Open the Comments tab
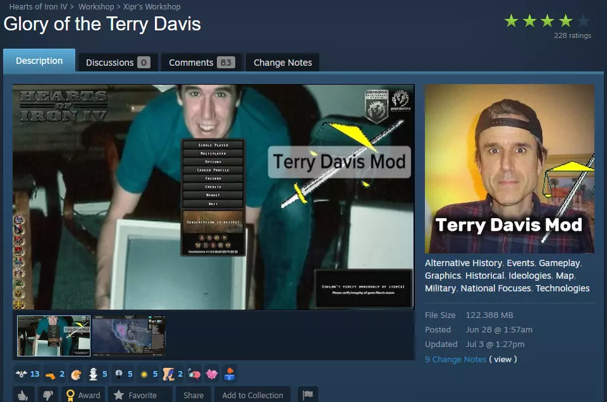 202,63
